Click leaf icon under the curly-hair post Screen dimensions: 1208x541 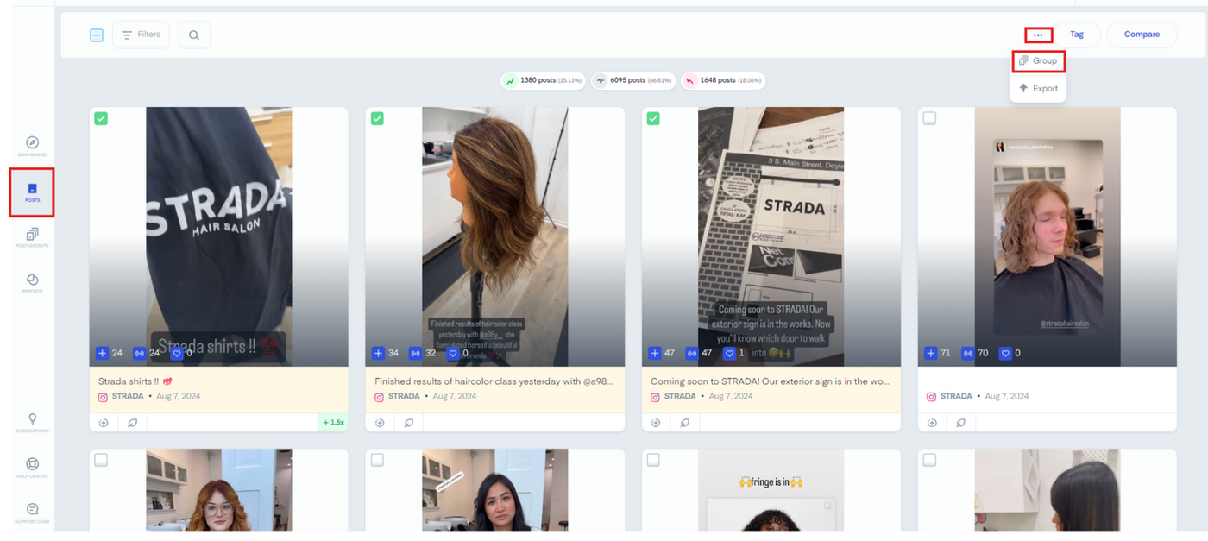(x=960, y=423)
